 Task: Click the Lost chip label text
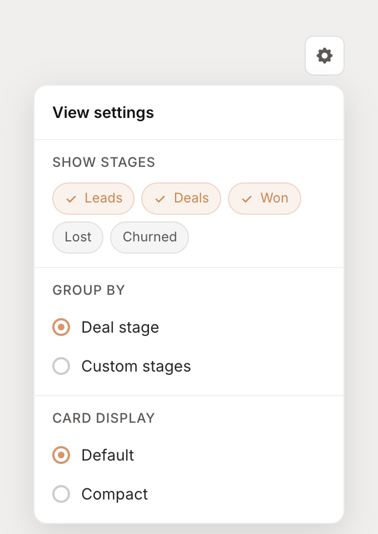(x=78, y=237)
